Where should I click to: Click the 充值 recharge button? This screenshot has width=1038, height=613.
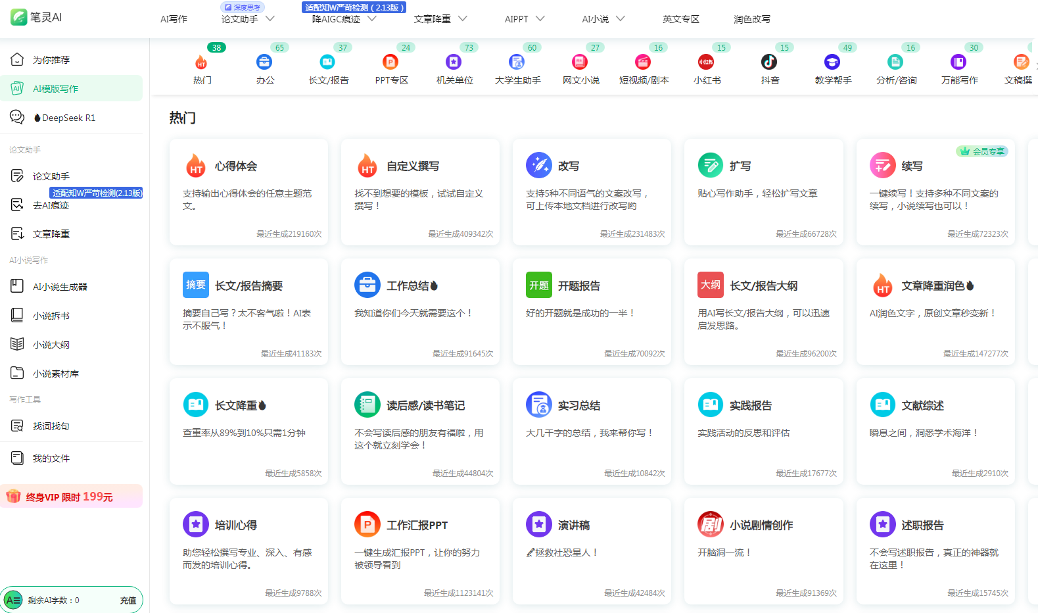[128, 600]
